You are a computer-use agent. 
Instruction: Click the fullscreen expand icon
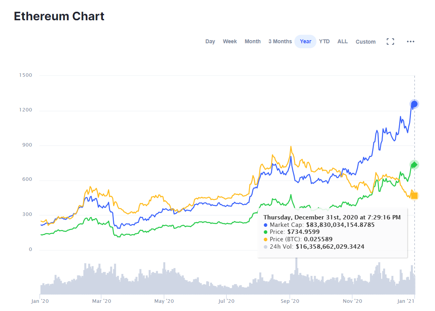click(390, 41)
